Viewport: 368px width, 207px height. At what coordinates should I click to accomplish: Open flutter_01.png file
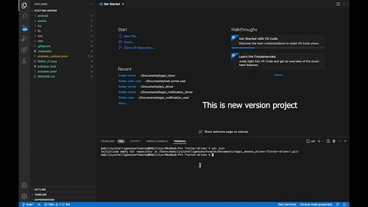tap(47, 62)
